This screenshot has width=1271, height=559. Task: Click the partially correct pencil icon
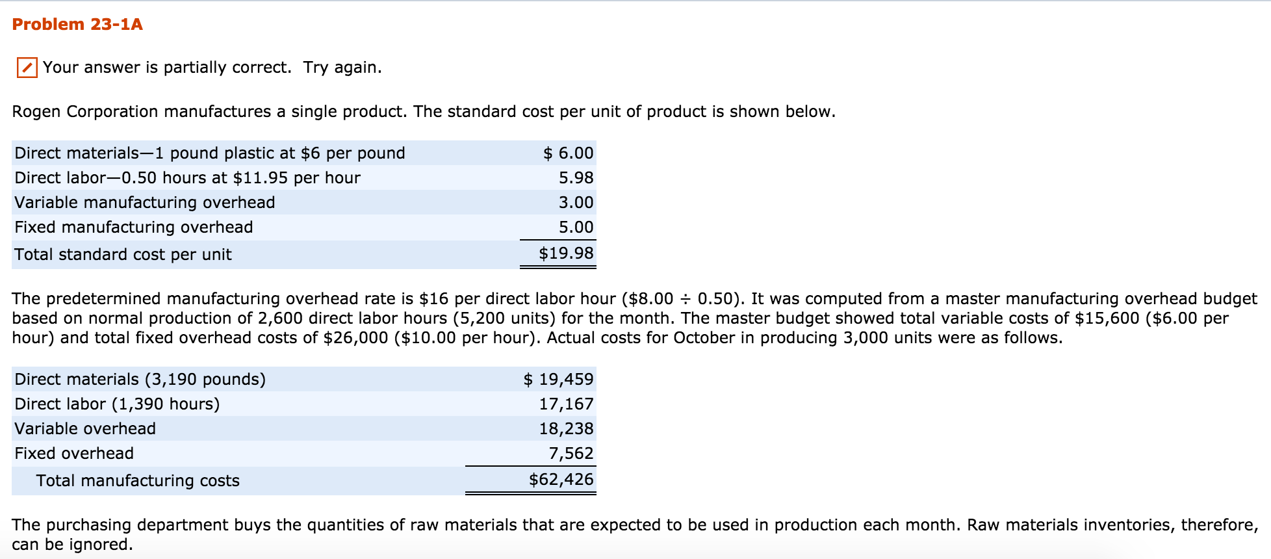pos(27,68)
